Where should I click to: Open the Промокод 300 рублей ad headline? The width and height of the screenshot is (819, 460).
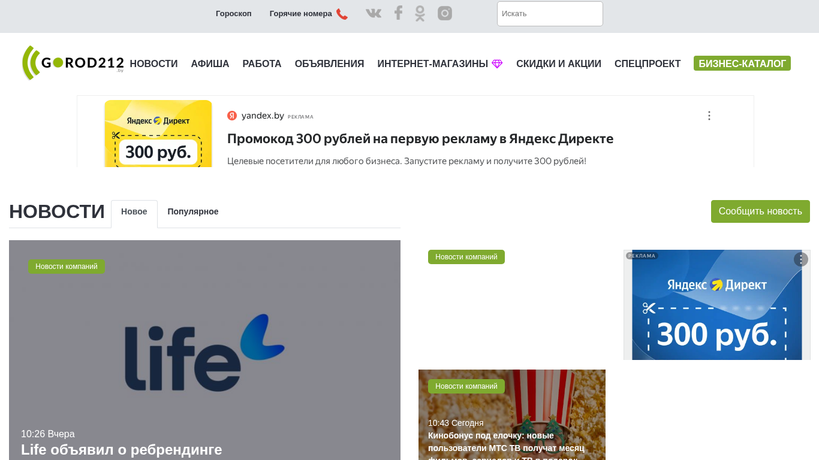pos(420,139)
